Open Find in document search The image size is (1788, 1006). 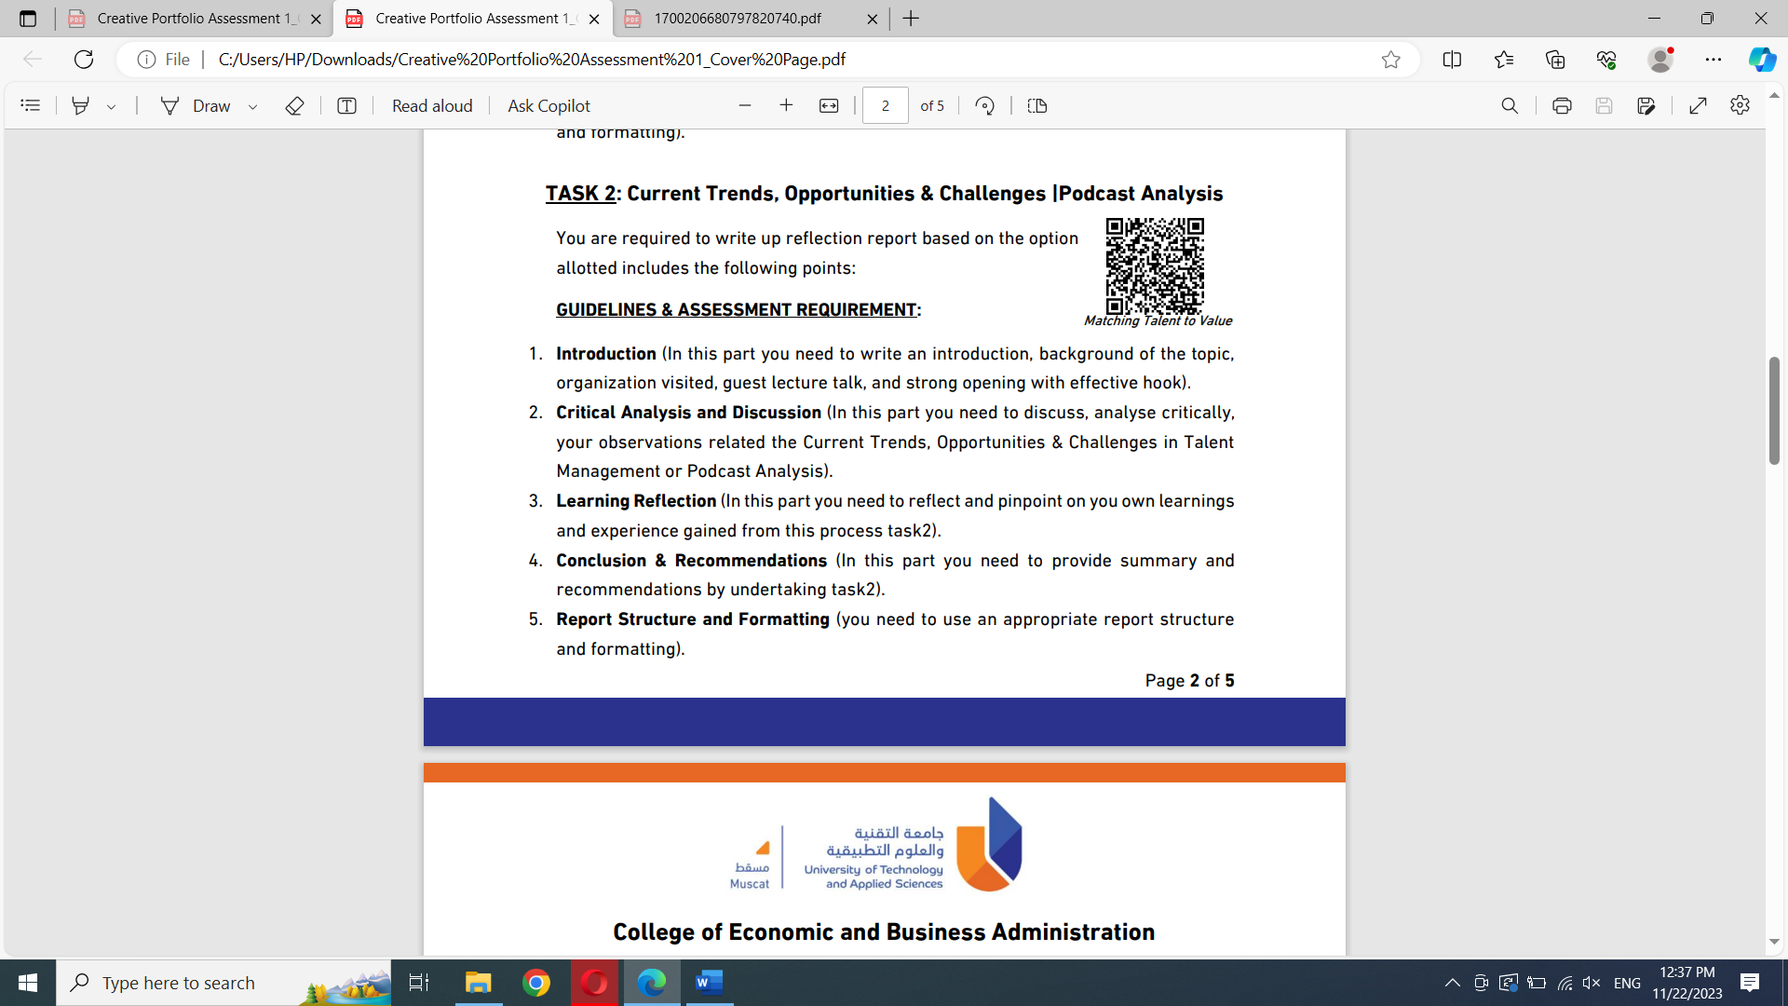click(1510, 105)
